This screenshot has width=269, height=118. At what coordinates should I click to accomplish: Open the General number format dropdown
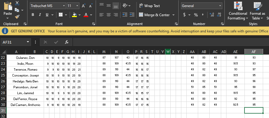220,6
